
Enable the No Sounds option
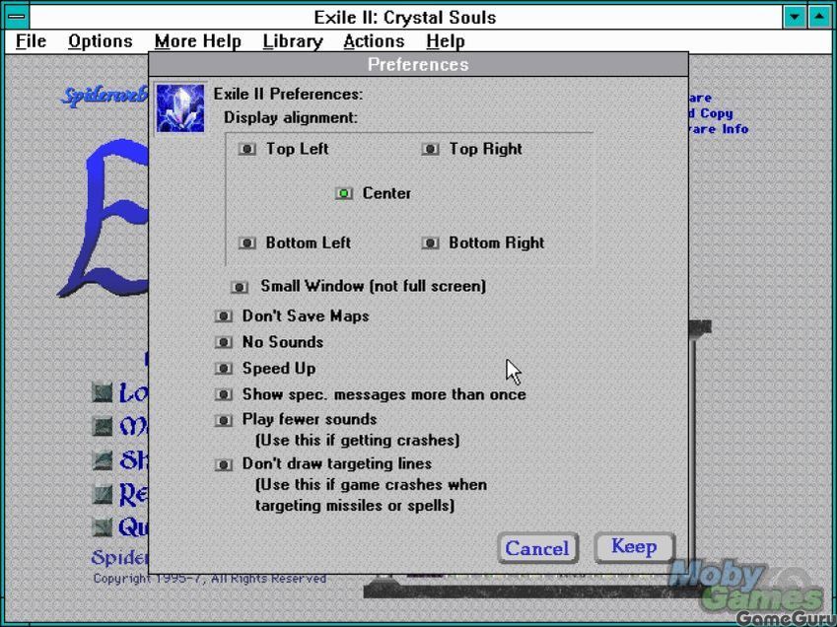[x=223, y=342]
